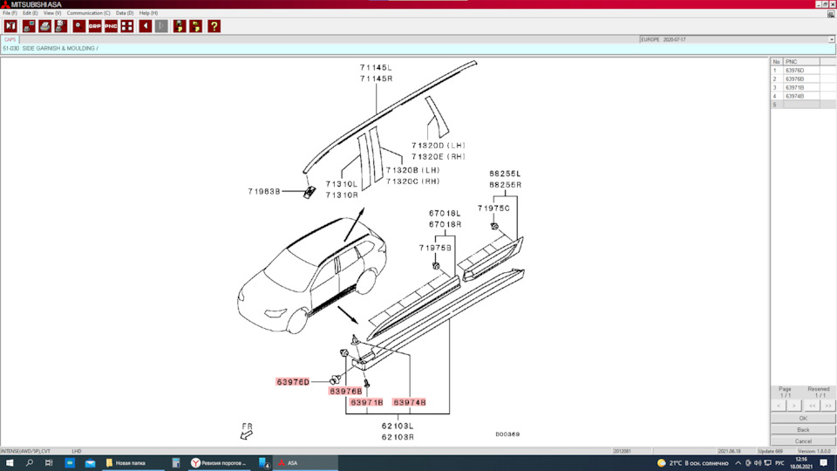Click the single previous page < button

pyautogui.click(x=779, y=406)
